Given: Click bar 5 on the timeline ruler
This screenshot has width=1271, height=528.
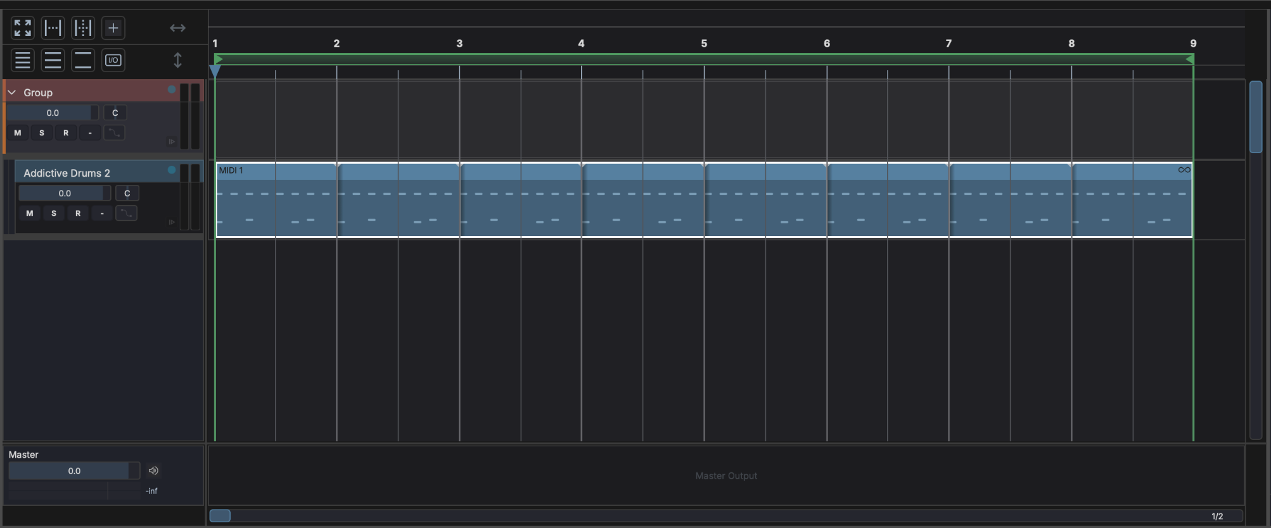Looking at the screenshot, I should click(x=704, y=43).
